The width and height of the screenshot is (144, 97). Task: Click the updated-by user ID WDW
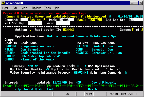(x=78, y=83)
